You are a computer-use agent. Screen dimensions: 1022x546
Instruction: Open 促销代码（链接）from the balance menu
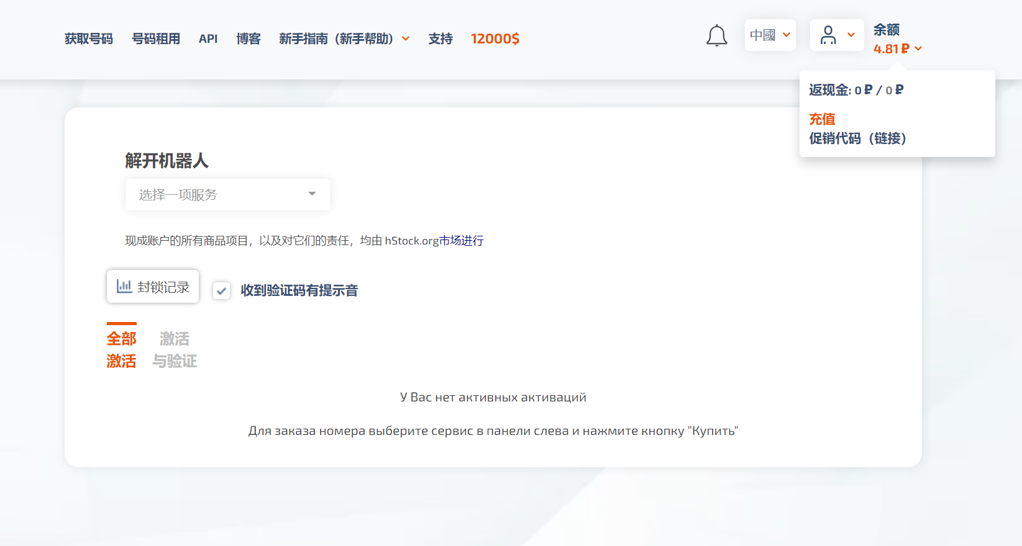pos(857,138)
